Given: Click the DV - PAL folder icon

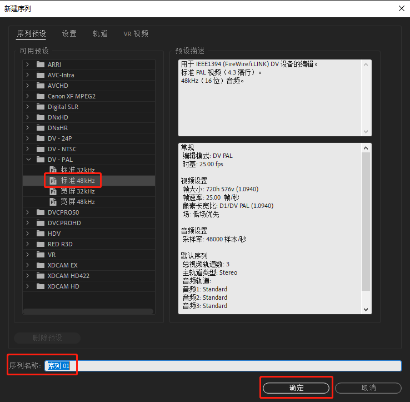Looking at the screenshot, I should click(40, 160).
